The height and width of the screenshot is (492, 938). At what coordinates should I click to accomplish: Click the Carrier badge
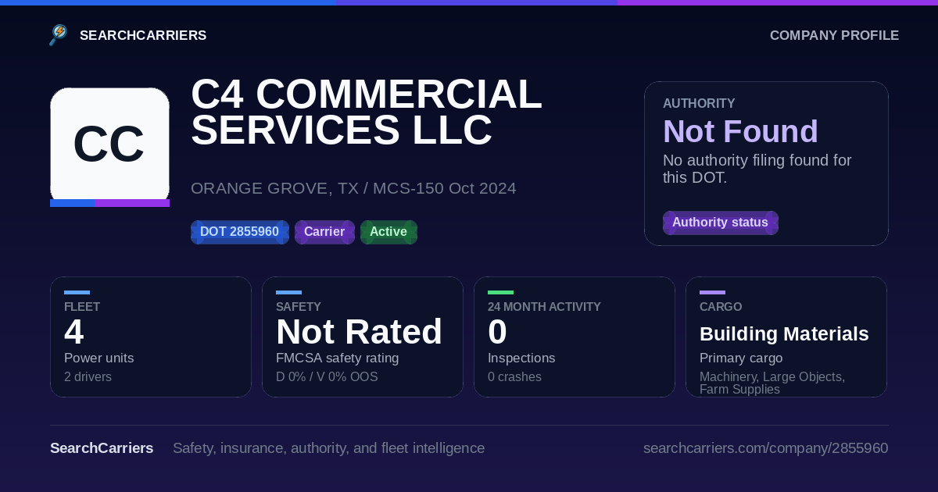click(324, 232)
